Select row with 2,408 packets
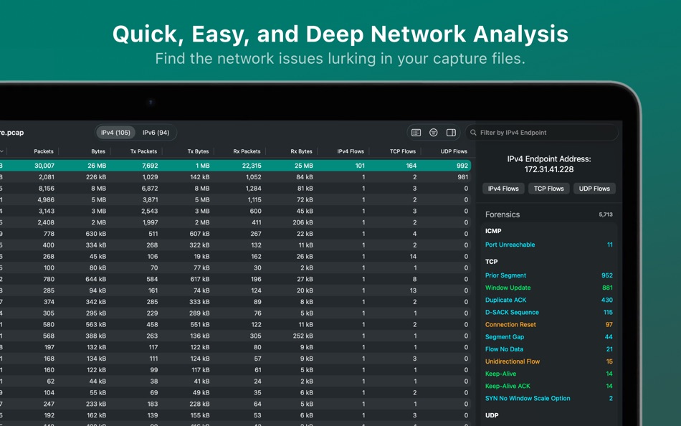This screenshot has width=681, height=426. (x=235, y=222)
